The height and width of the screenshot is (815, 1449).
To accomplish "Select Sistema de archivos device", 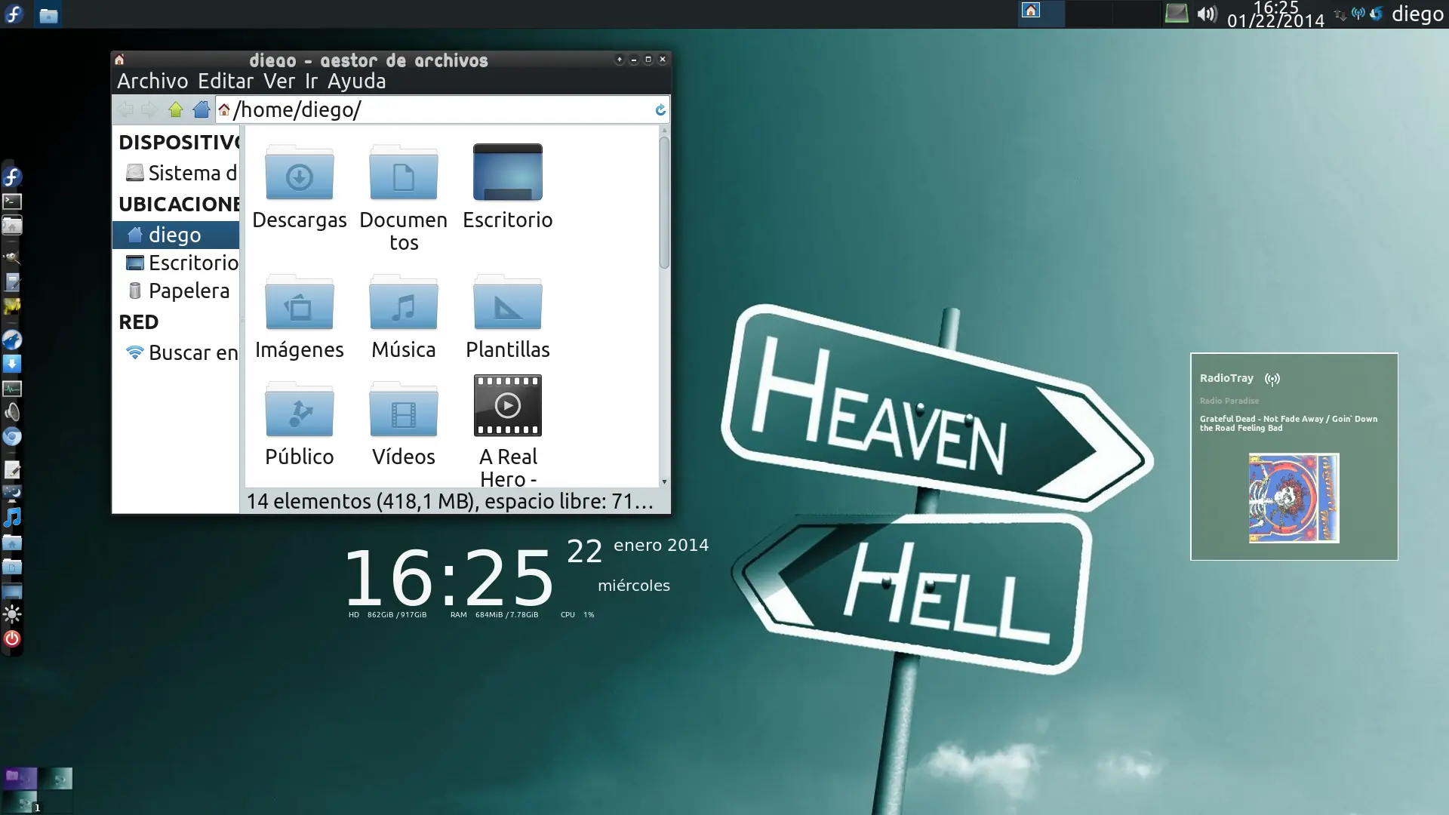I will [x=192, y=173].
